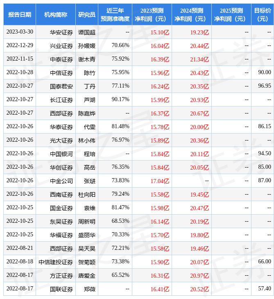Click accuracy value 70.66%
The width and height of the screenshot is (274, 299).
click(x=120, y=45)
